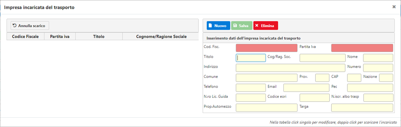Screen dimensions: 401x127
Task: Click the Nuovo button
Action: click(x=218, y=26)
